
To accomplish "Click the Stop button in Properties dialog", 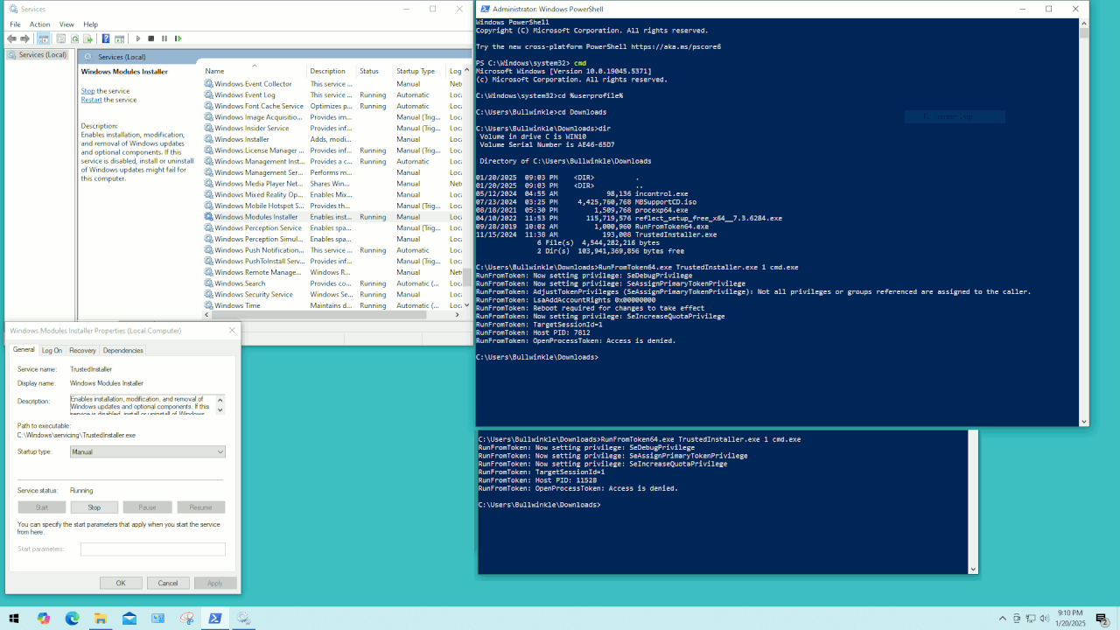I will pos(94,507).
